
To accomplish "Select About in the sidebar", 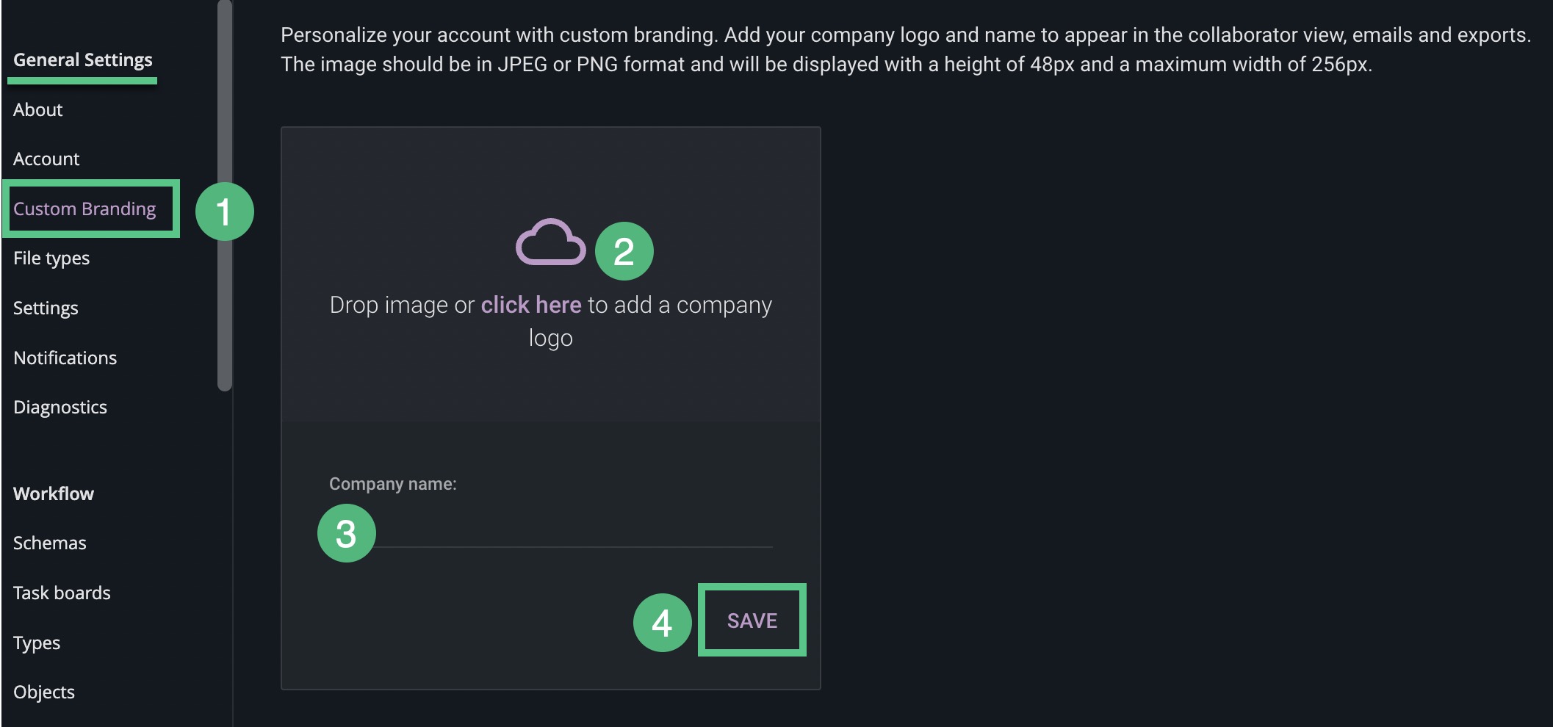I will coord(38,109).
